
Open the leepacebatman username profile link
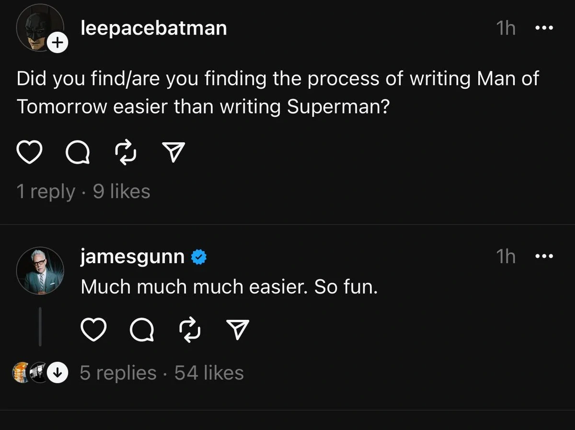coord(154,28)
